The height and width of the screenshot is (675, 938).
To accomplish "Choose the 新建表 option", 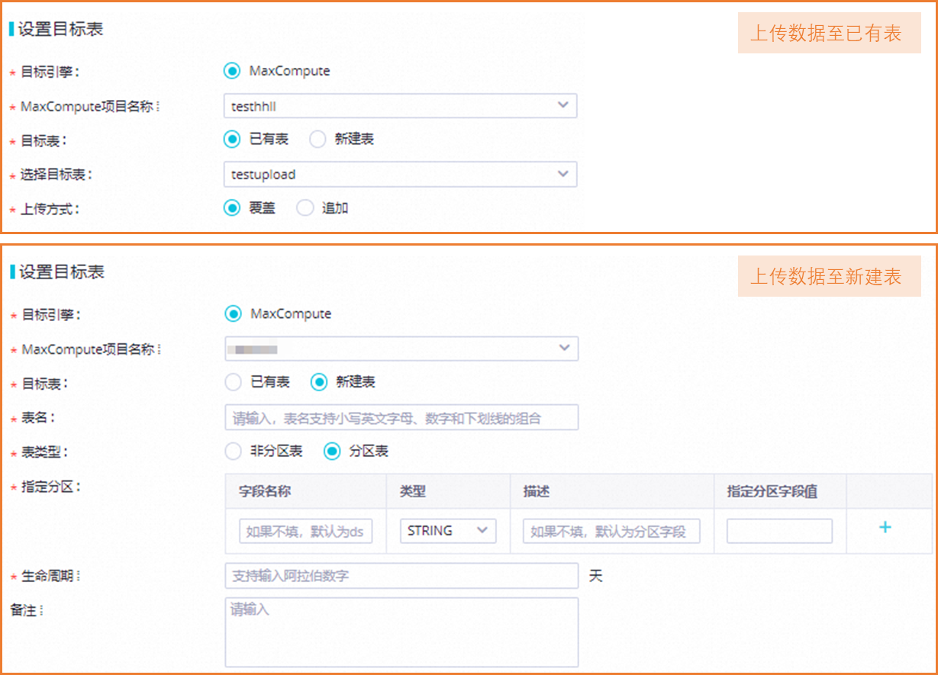I will pos(321,381).
